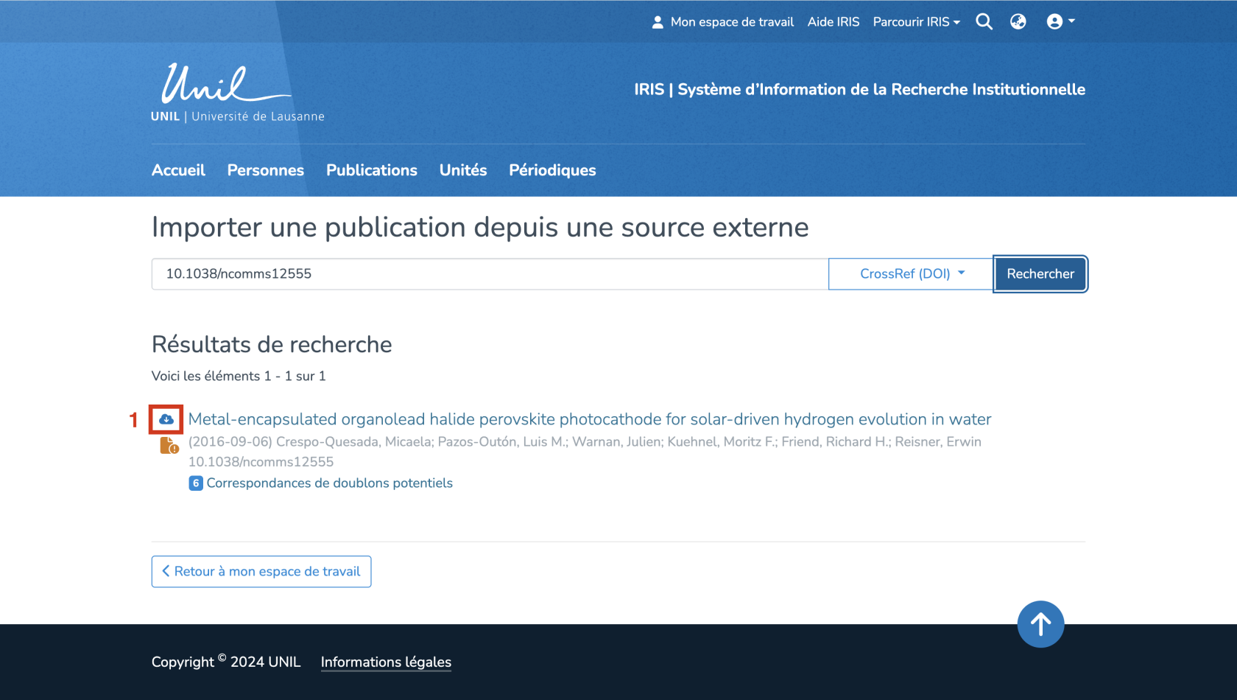Click the DOI search input field
This screenshot has width=1237, height=700.
490,274
